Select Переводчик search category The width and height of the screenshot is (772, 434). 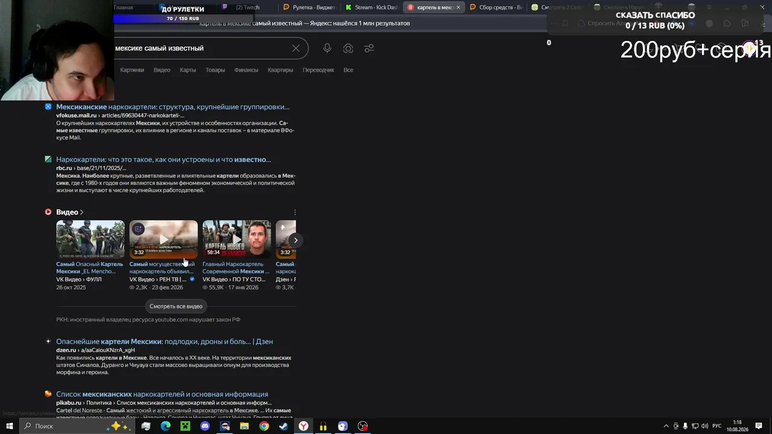pos(318,70)
